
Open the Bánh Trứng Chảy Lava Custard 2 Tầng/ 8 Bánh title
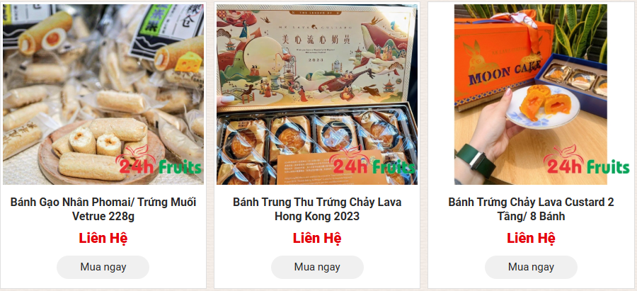click(x=531, y=209)
